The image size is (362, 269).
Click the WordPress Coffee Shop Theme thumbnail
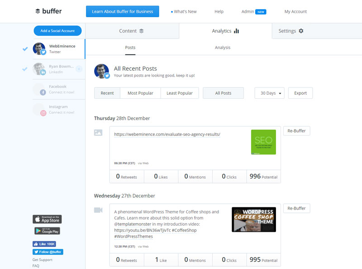coord(254,220)
